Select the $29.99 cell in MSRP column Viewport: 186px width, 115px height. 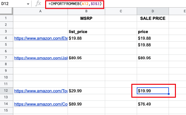[x=86, y=91]
